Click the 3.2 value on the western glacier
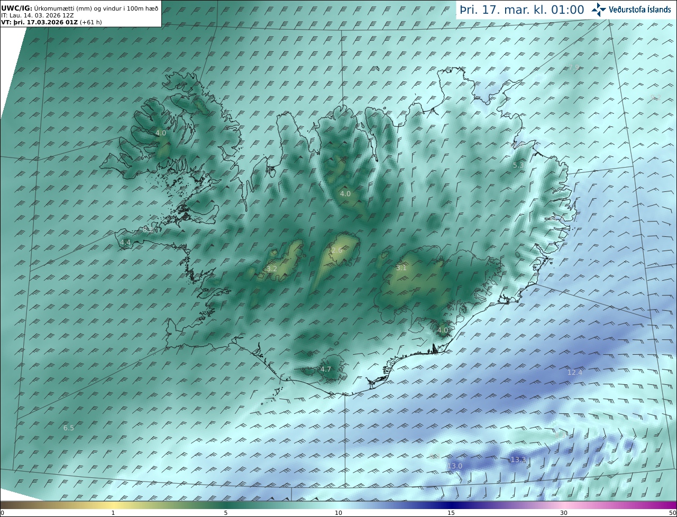This screenshot has height=517, width=677. (271, 269)
